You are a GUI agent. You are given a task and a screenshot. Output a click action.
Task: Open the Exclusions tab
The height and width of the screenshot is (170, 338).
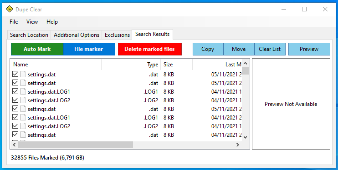pos(117,35)
